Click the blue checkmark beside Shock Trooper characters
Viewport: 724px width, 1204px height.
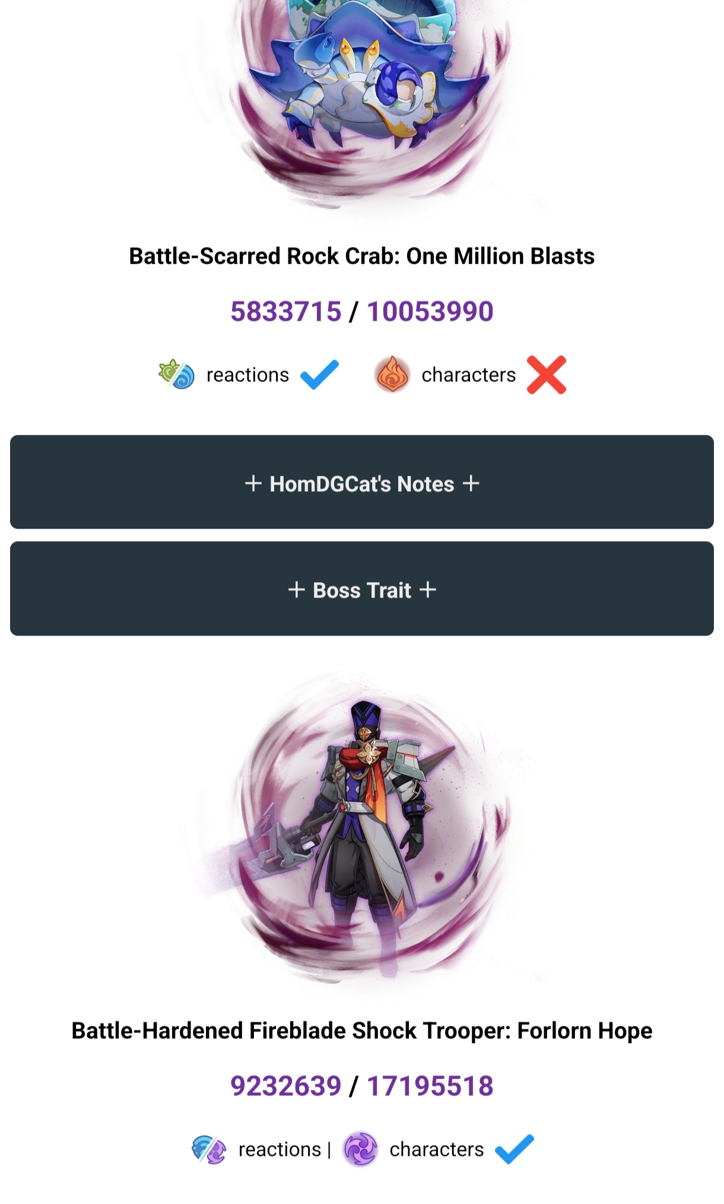pos(514,1149)
